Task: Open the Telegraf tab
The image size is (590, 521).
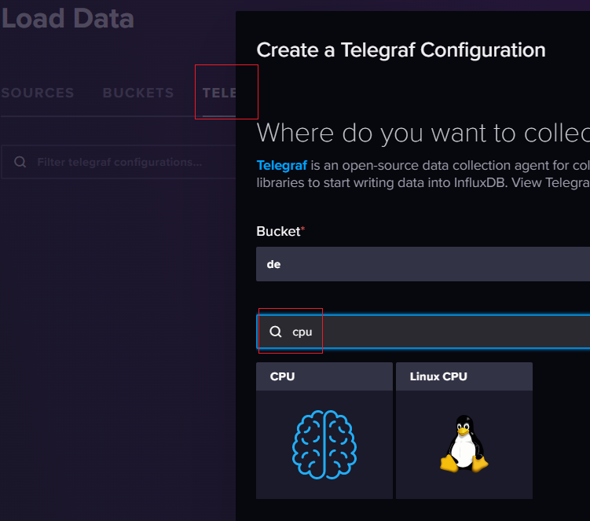Action: coord(219,93)
